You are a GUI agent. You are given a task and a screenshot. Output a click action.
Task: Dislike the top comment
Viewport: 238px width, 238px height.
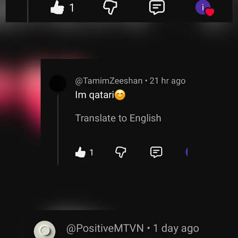[110, 7]
